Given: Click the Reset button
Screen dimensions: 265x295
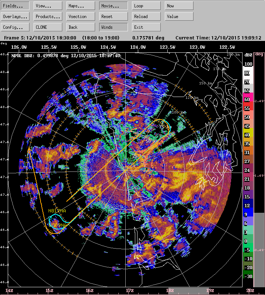Looking at the screenshot, I should 113,17.
